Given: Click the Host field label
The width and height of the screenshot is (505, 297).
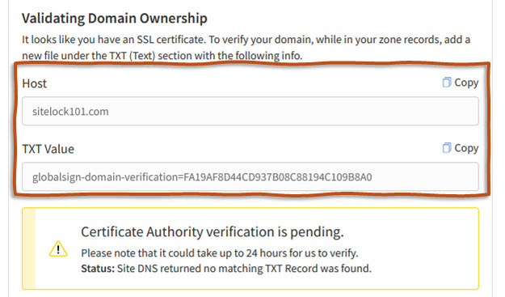Looking at the screenshot, I should (x=35, y=83).
